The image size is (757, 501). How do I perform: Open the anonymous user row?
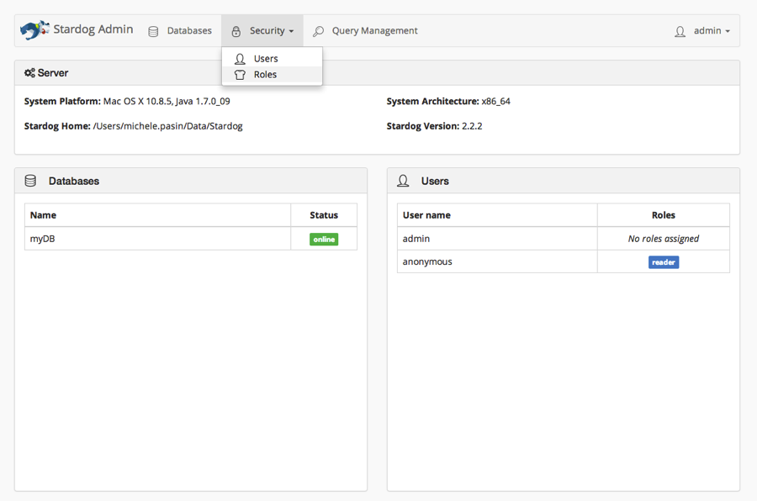[x=427, y=261]
